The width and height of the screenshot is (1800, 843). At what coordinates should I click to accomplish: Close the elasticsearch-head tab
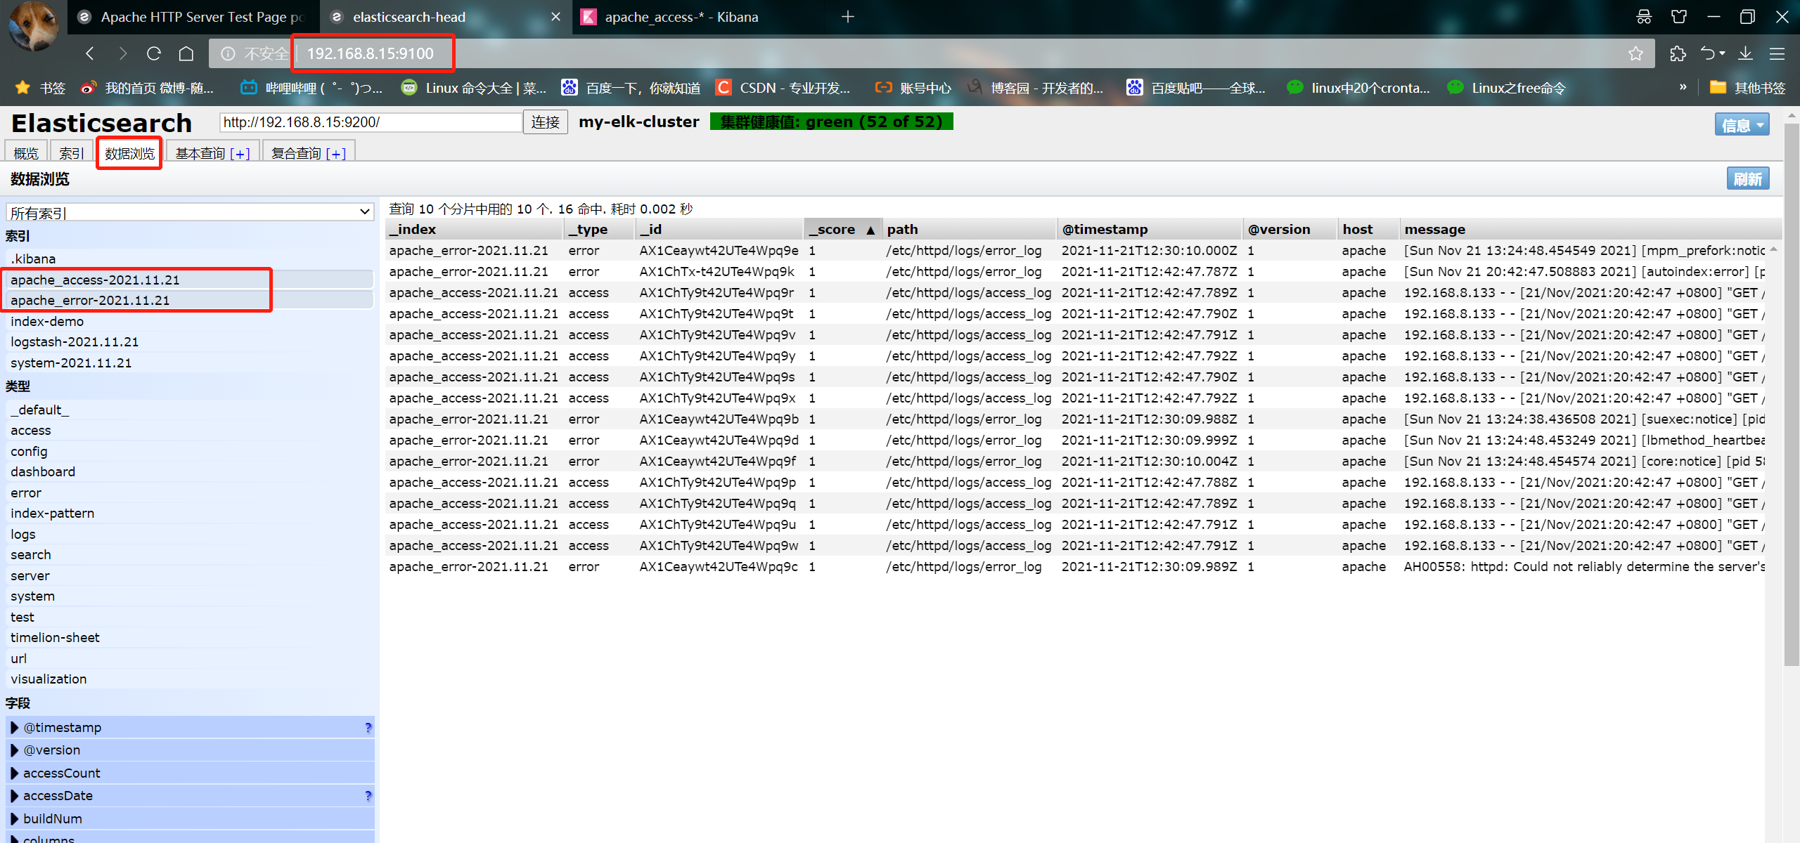555,17
